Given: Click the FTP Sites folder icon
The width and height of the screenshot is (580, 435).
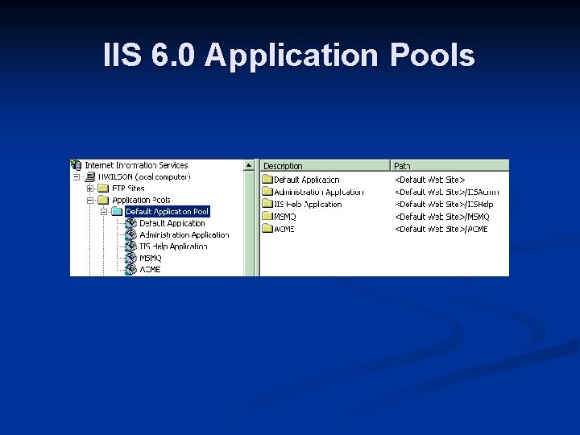Looking at the screenshot, I should tap(103, 188).
